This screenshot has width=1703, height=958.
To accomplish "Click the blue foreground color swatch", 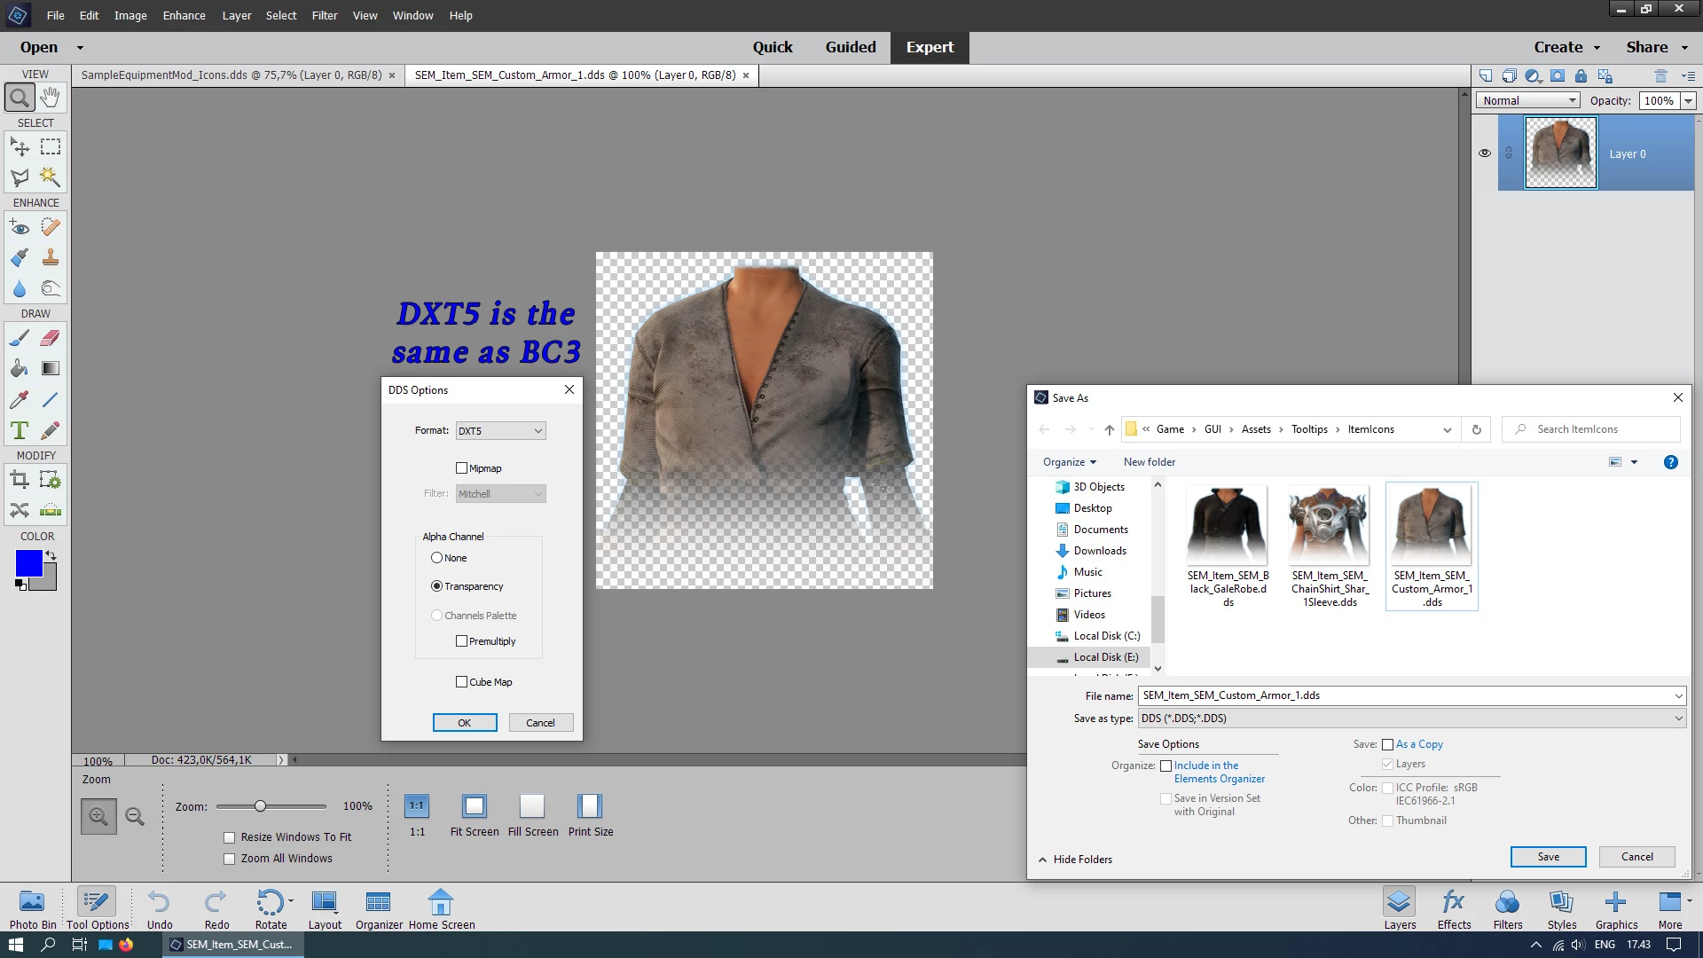I will (28, 563).
